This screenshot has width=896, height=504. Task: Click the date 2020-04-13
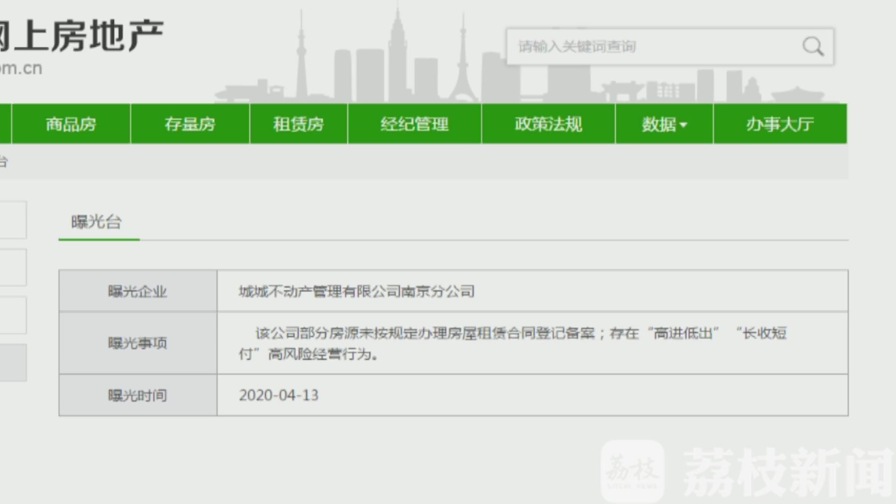click(279, 395)
